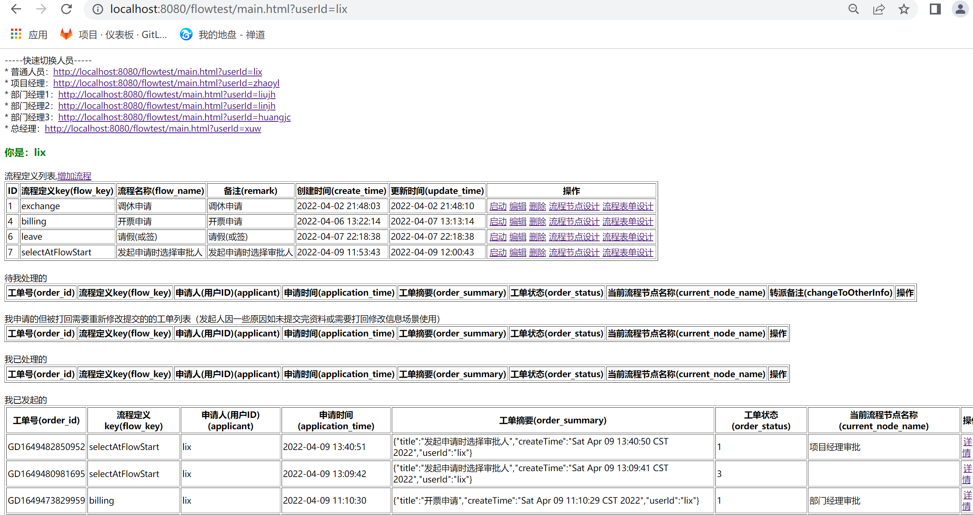This screenshot has height=515, width=973.
Task: Open the user profile avatar icon
Action: coord(960,9)
